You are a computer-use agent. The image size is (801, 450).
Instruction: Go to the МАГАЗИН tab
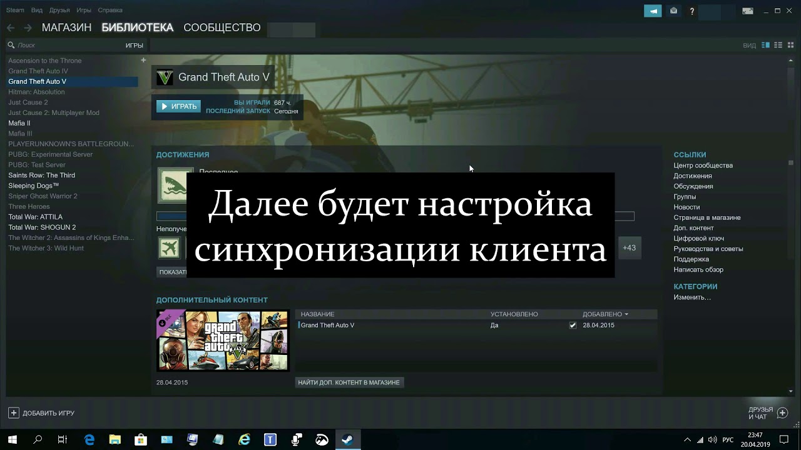point(66,27)
